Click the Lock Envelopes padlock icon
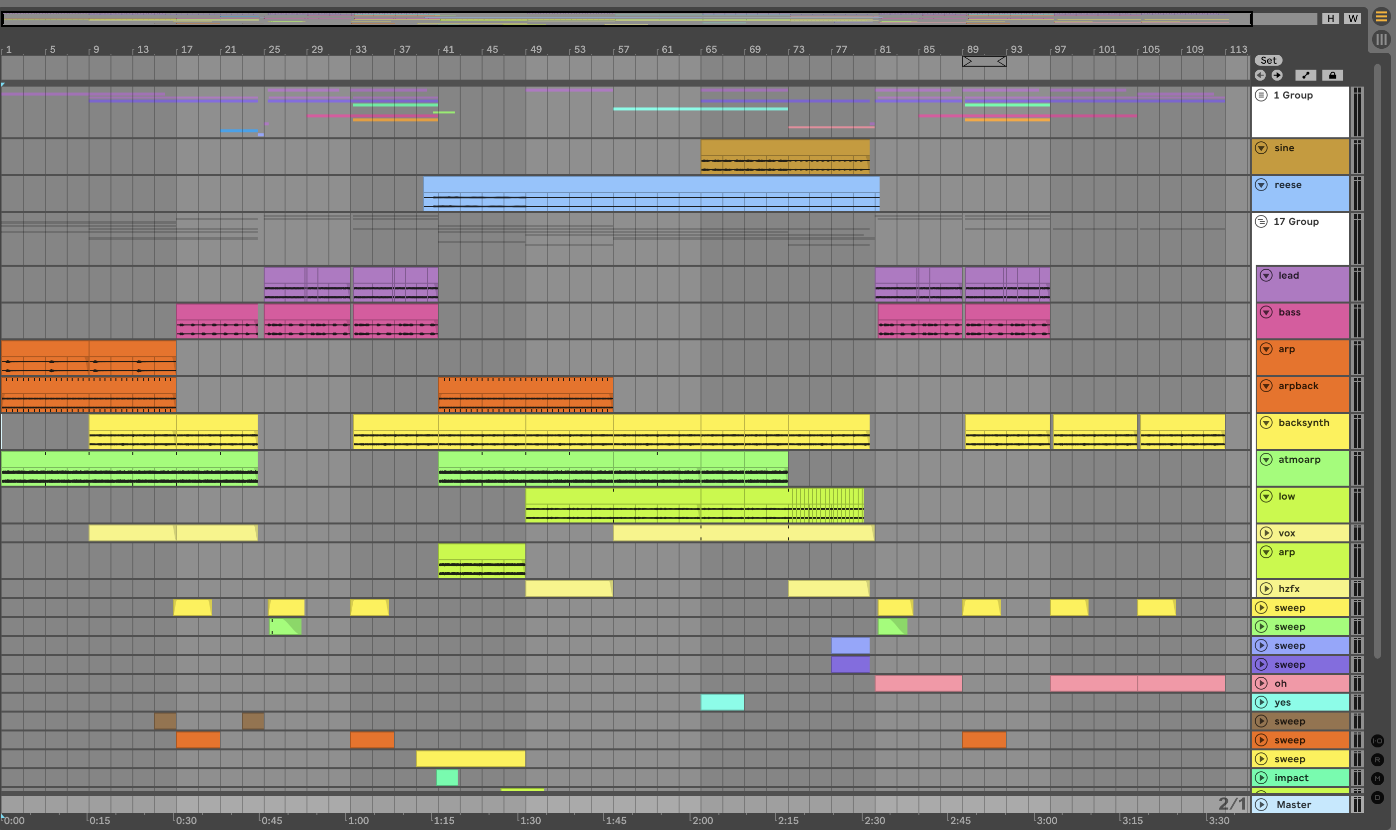1396x830 pixels. (x=1332, y=75)
